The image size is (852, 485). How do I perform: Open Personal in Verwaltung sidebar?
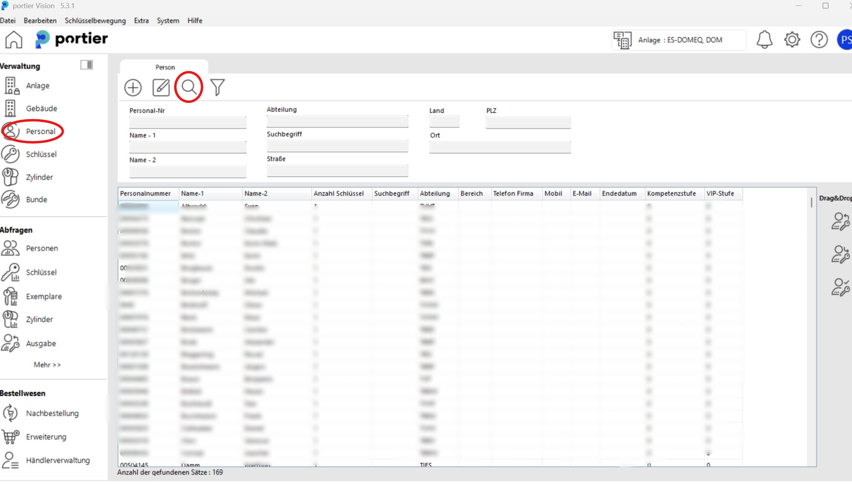(x=40, y=131)
